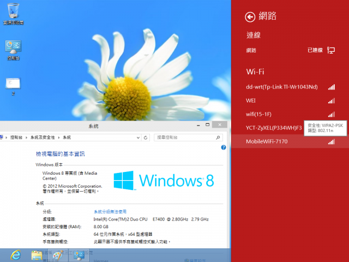
Task: Click the 8.00 GB RAM value
Action: coord(101,227)
